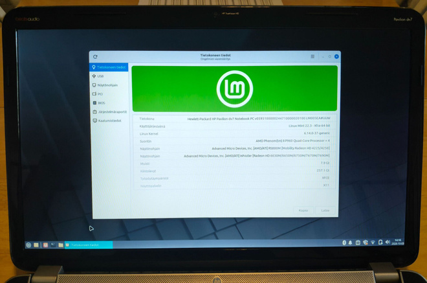427x283 pixels.
Task: Go to Kaatumistiedot in the sidebar
Action: [109, 120]
